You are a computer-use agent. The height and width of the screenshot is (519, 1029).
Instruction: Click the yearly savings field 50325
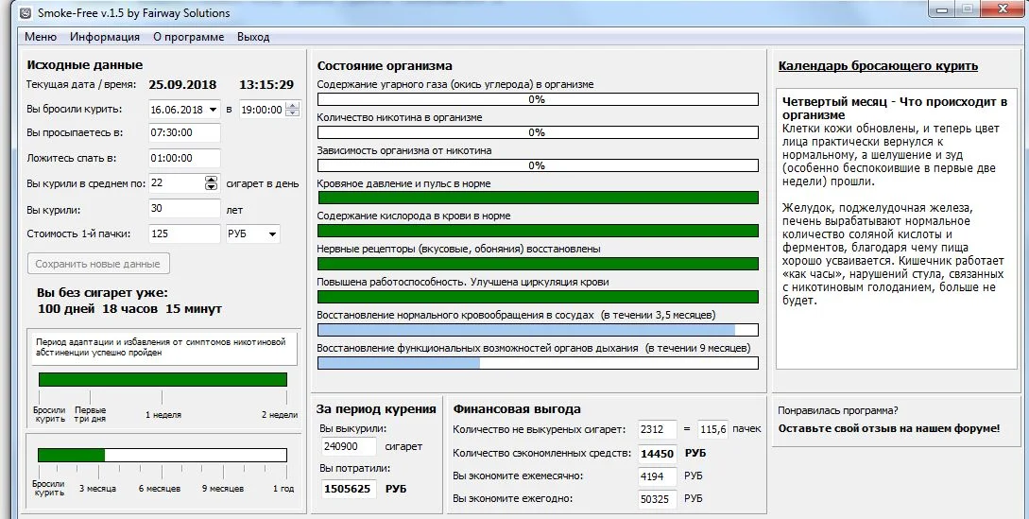tap(657, 499)
